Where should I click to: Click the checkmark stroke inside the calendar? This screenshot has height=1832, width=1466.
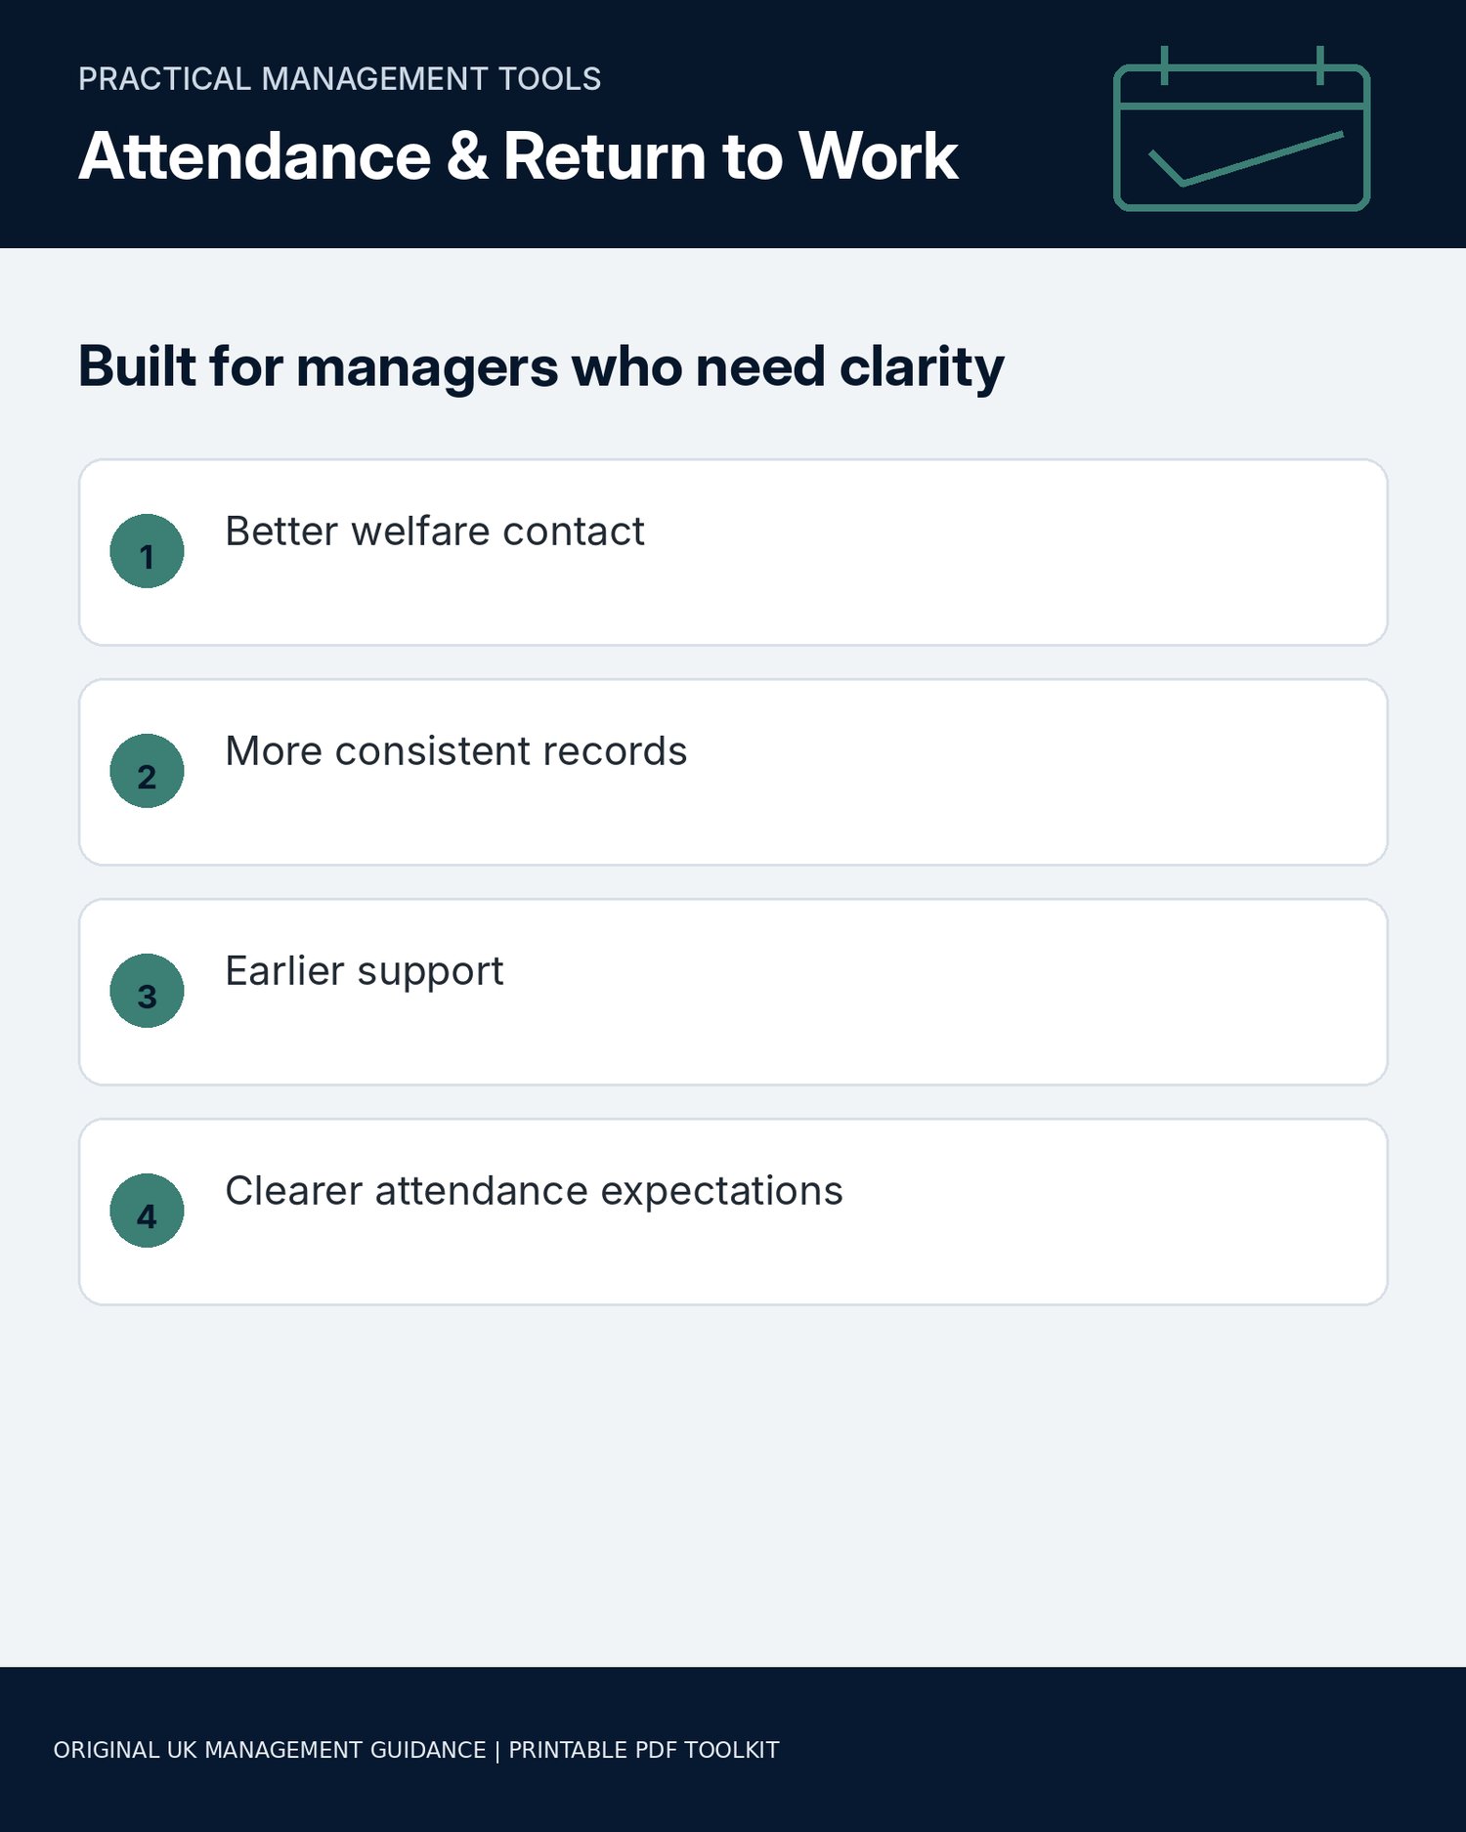[x=1245, y=158]
